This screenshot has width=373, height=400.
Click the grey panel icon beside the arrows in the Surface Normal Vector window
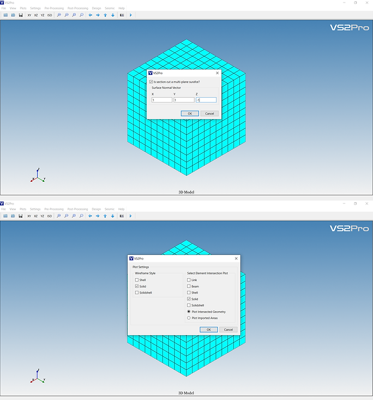[122, 15]
